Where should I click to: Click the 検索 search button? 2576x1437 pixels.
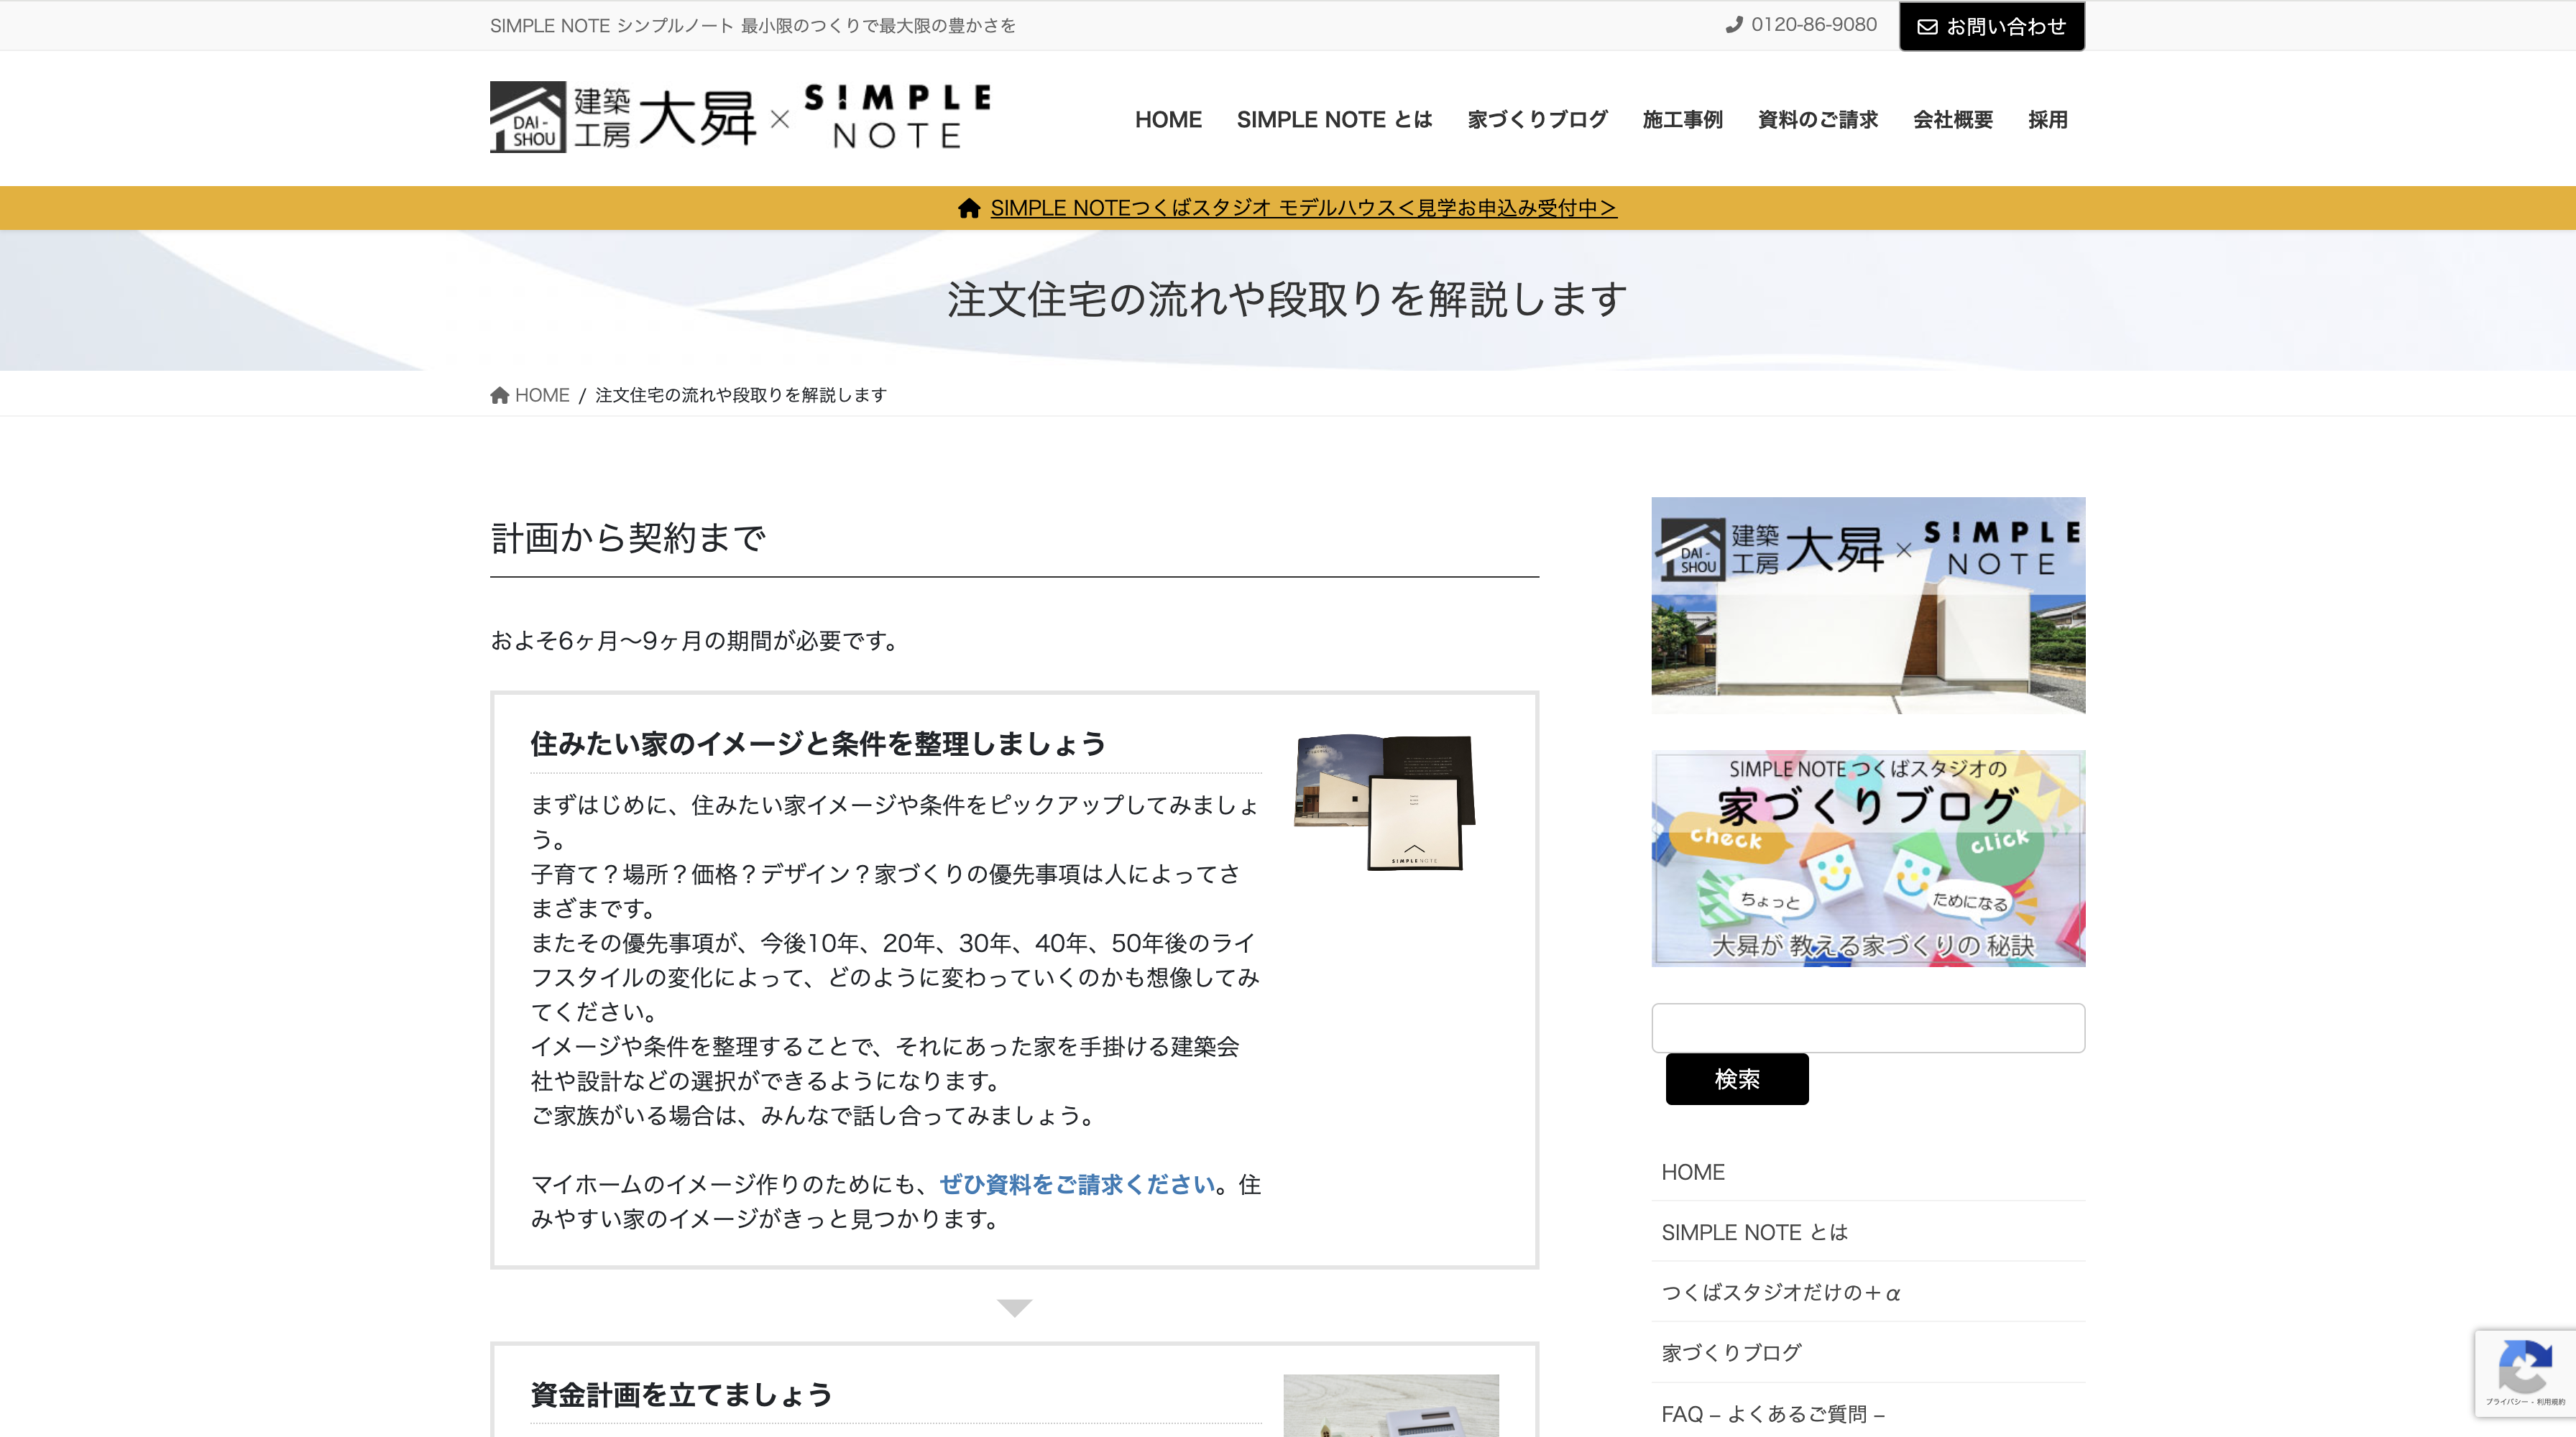(1737, 1079)
